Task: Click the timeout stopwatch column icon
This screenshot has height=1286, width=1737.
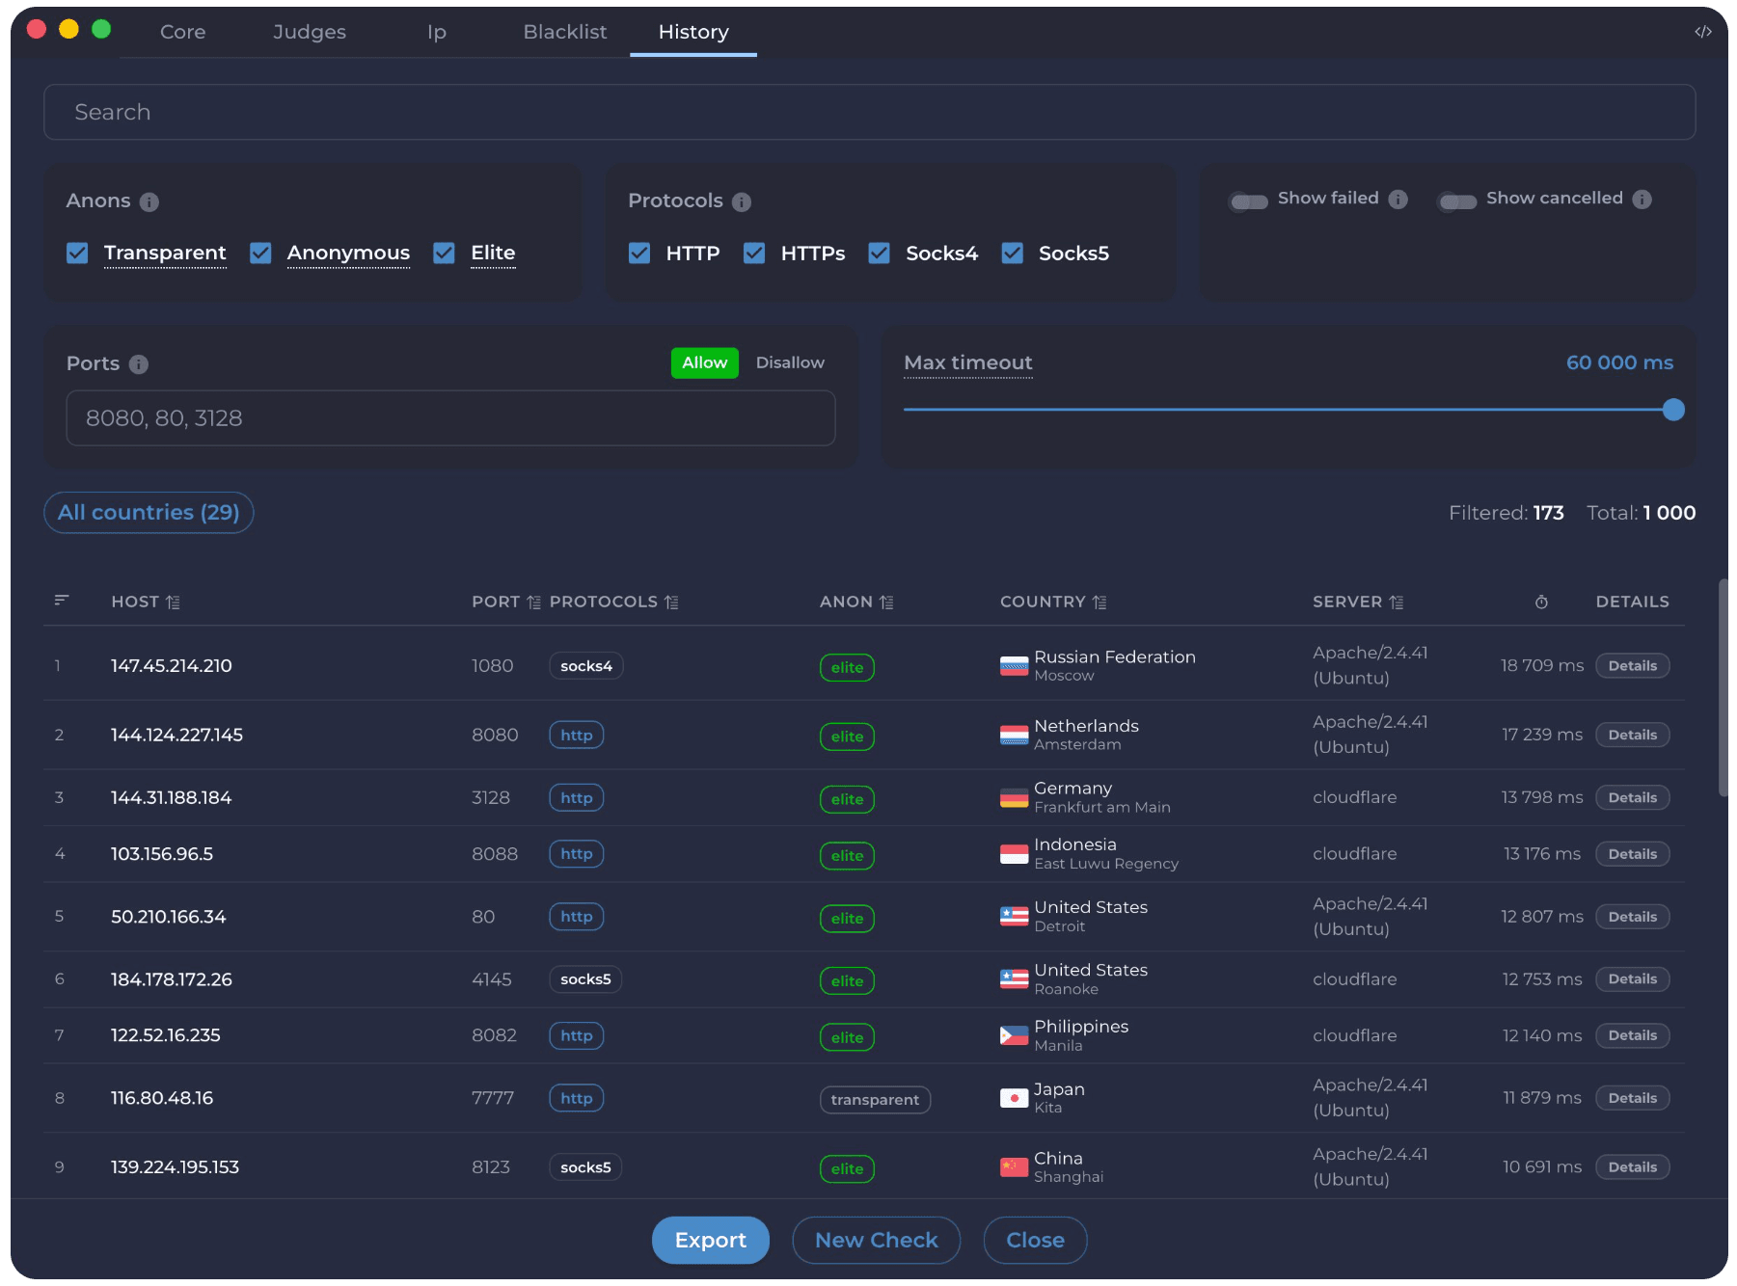Action: coord(1541,602)
